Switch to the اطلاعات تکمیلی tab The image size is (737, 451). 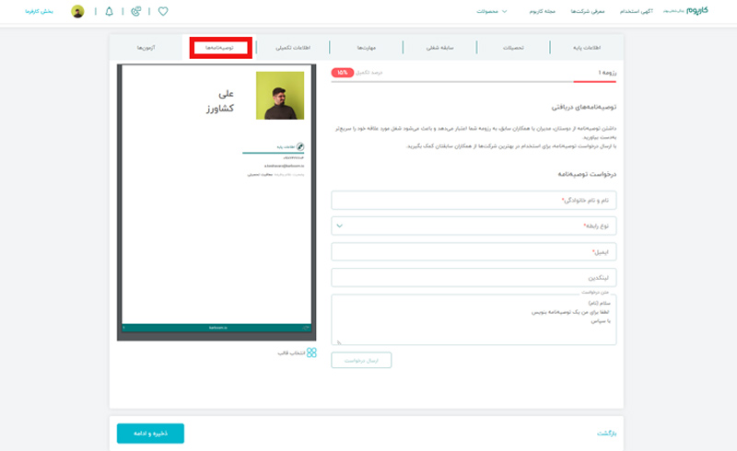pyautogui.click(x=293, y=48)
